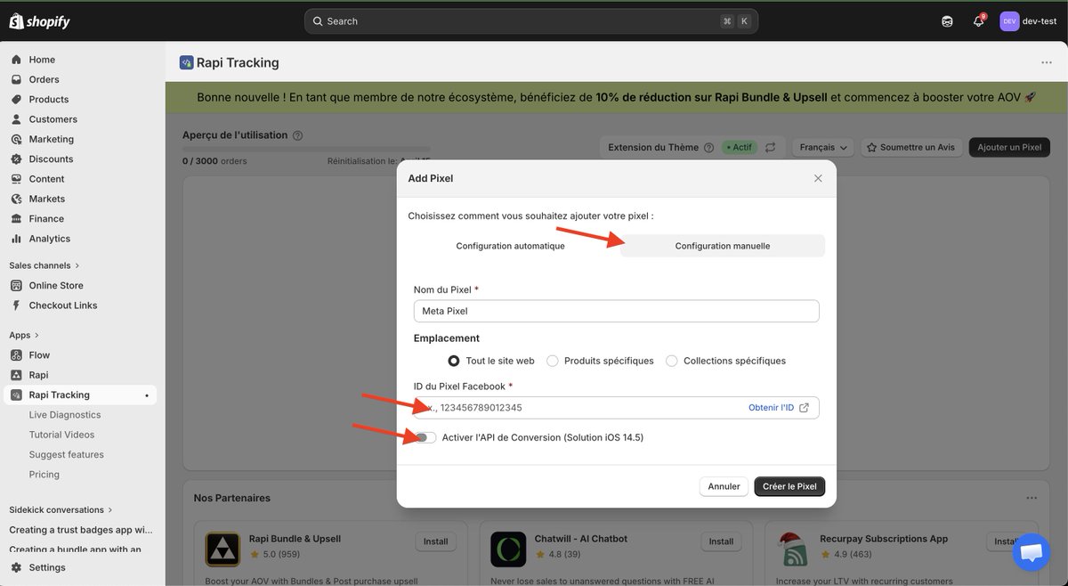Image resolution: width=1068 pixels, height=586 pixels.
Task: Click the Nom du Pixel text field
Action: (x=616, y=311)
